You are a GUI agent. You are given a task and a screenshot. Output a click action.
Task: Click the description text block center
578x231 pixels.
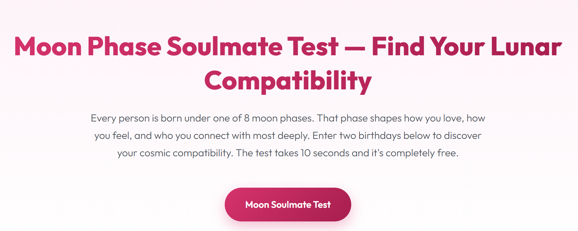(288, 135)
